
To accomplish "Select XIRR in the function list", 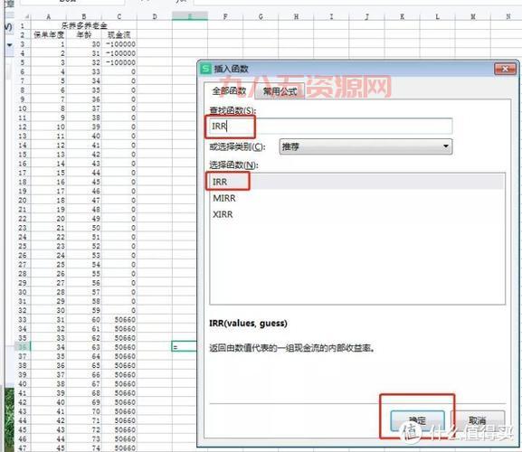I will pos(356,214).
